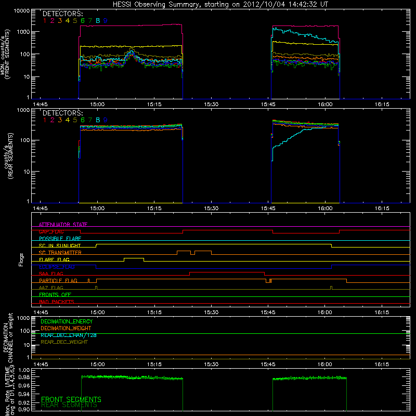The height and width of the screenshot is (416, 416).
Task: Click the 'ATTENUATOR_STATE' flag label
Action: point(63,225)
